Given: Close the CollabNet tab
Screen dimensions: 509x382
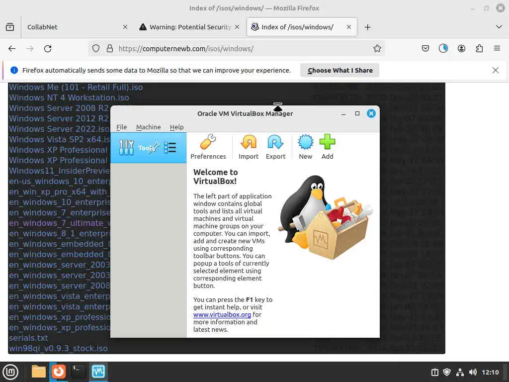Looking at the screenshot, I should point(125,27).
